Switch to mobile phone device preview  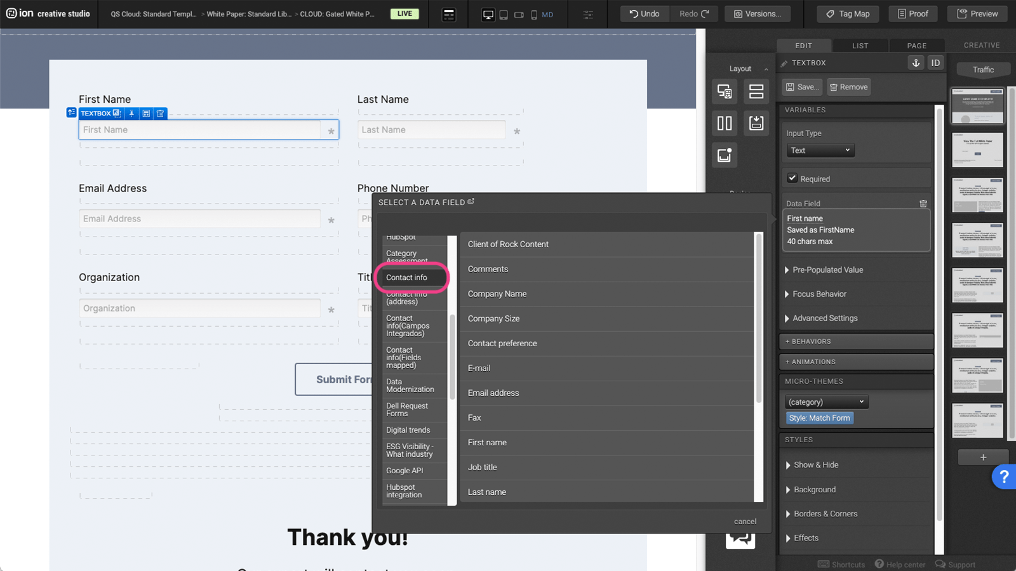tap(534, 15)
